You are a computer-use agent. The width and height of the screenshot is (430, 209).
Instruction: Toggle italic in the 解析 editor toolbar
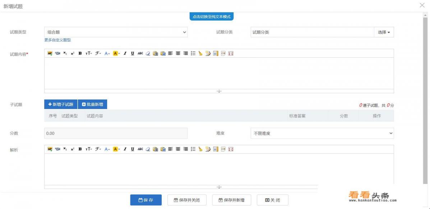(125, 149)
